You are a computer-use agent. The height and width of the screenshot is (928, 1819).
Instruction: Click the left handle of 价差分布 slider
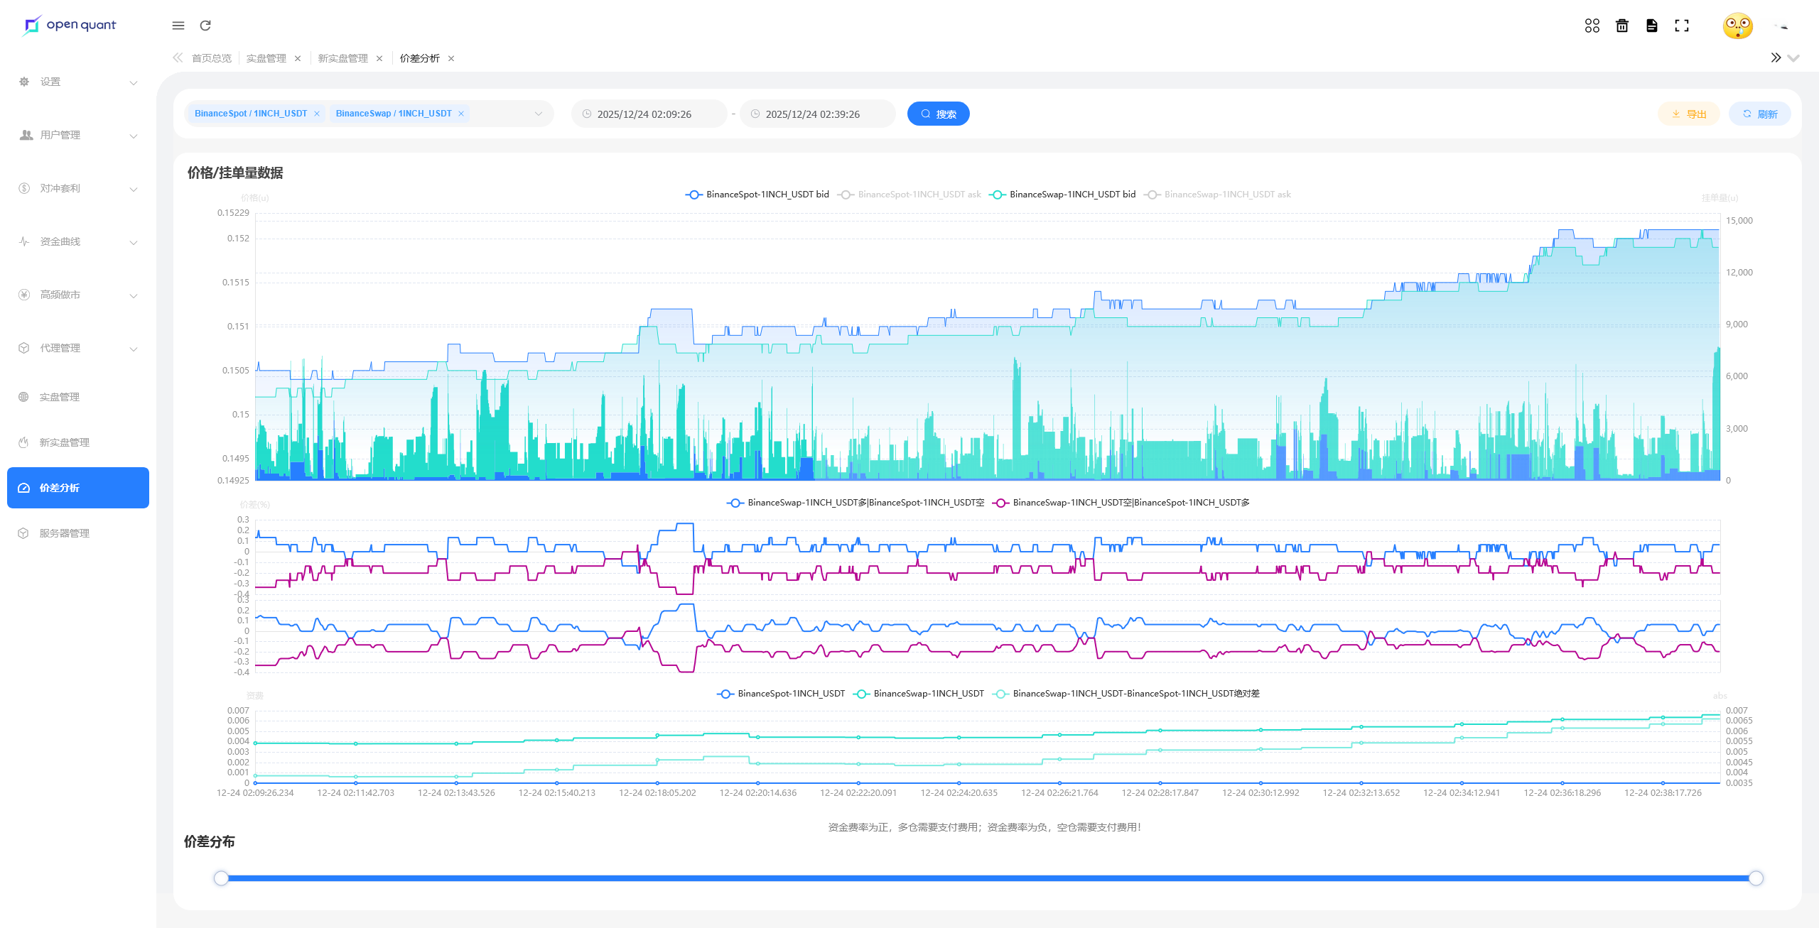click(221, 878)
